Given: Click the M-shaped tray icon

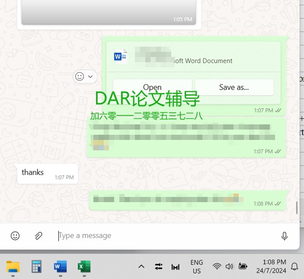Looking at the screenshot, I should coord(175,267).
